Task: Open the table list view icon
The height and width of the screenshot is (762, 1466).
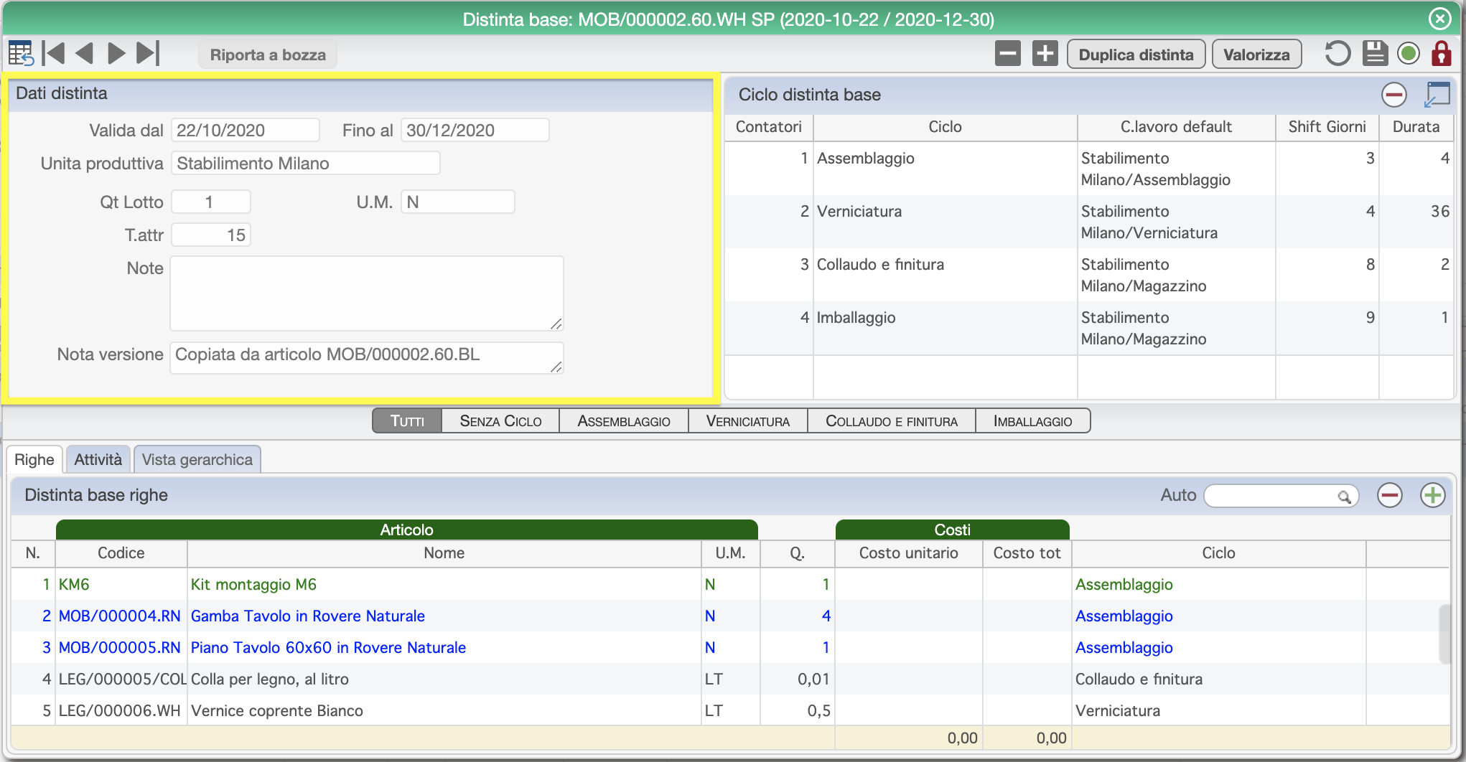Action: [20, 54]
